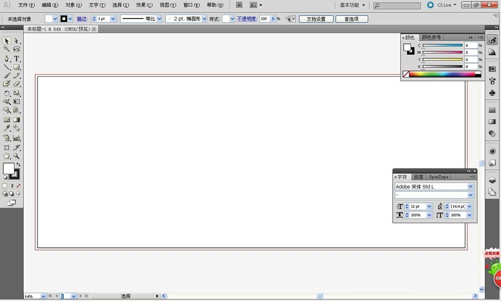Select the Rotate tool
Screen dimensions: 501x301
pos(7,93)
